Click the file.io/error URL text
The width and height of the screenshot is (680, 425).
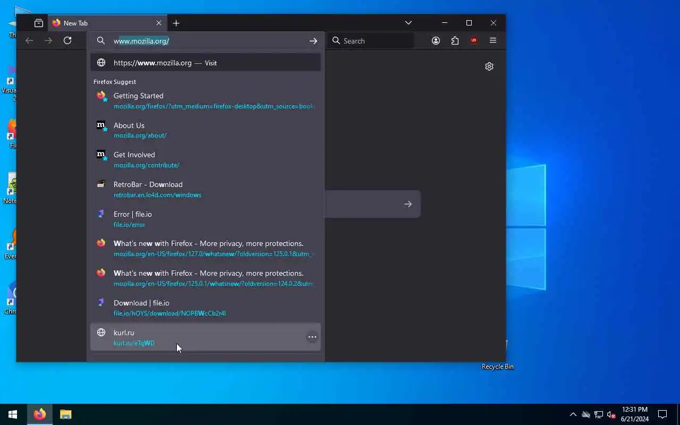tap(129, 225)
